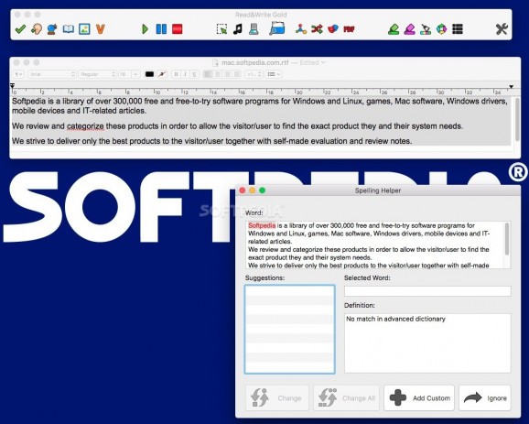
Task: Open the Picture Dictionary icon
Action: [84, 29]
